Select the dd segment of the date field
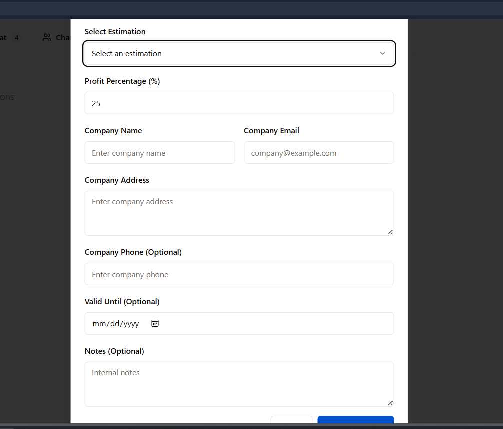Image resolution: width=503 pixels, height=429 pixels. pos(115,324)
